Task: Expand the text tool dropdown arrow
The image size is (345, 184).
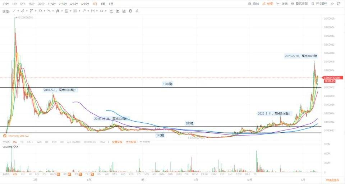Action: pyautogui.click(x=106, y=11)
